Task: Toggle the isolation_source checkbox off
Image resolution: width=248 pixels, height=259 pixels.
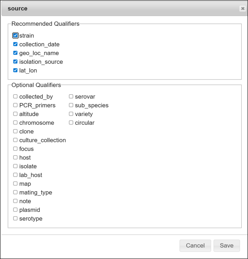Action: 15,62
